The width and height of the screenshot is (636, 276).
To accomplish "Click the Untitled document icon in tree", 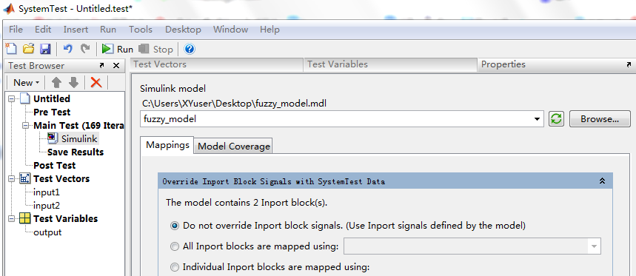I will pyautogui.click(x=25, y=99).
